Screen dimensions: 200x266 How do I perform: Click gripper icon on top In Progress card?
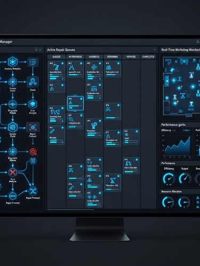coord(71,68)
